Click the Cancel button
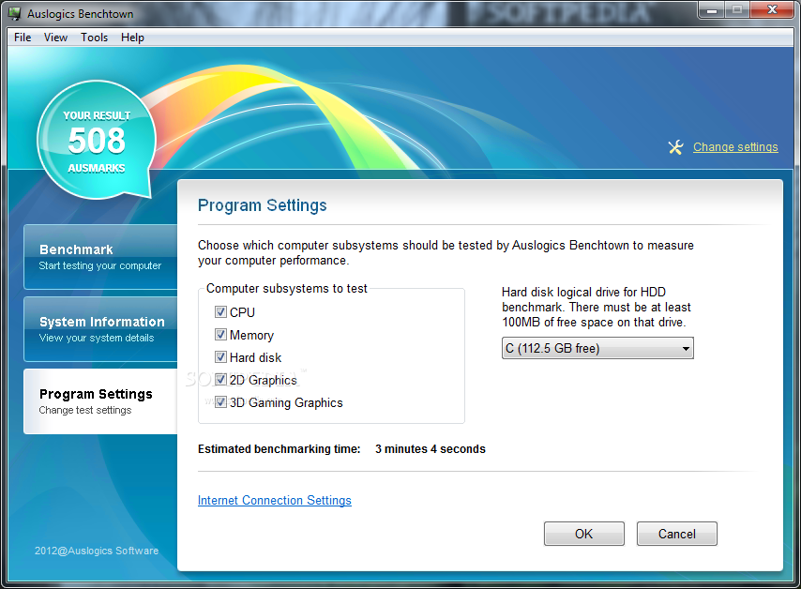Viewport: 801px width, 589px height. tap(677, 534)
